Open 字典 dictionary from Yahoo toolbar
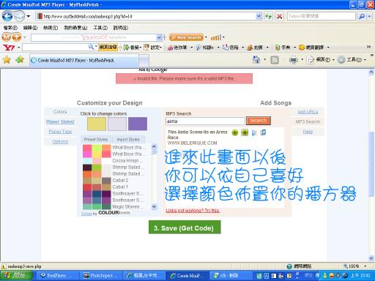 tap(283, 48)
